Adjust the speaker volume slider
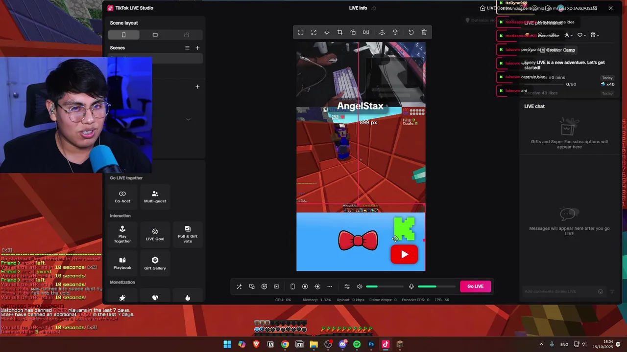Screen dimensions: 627x352 click(385, 286)
